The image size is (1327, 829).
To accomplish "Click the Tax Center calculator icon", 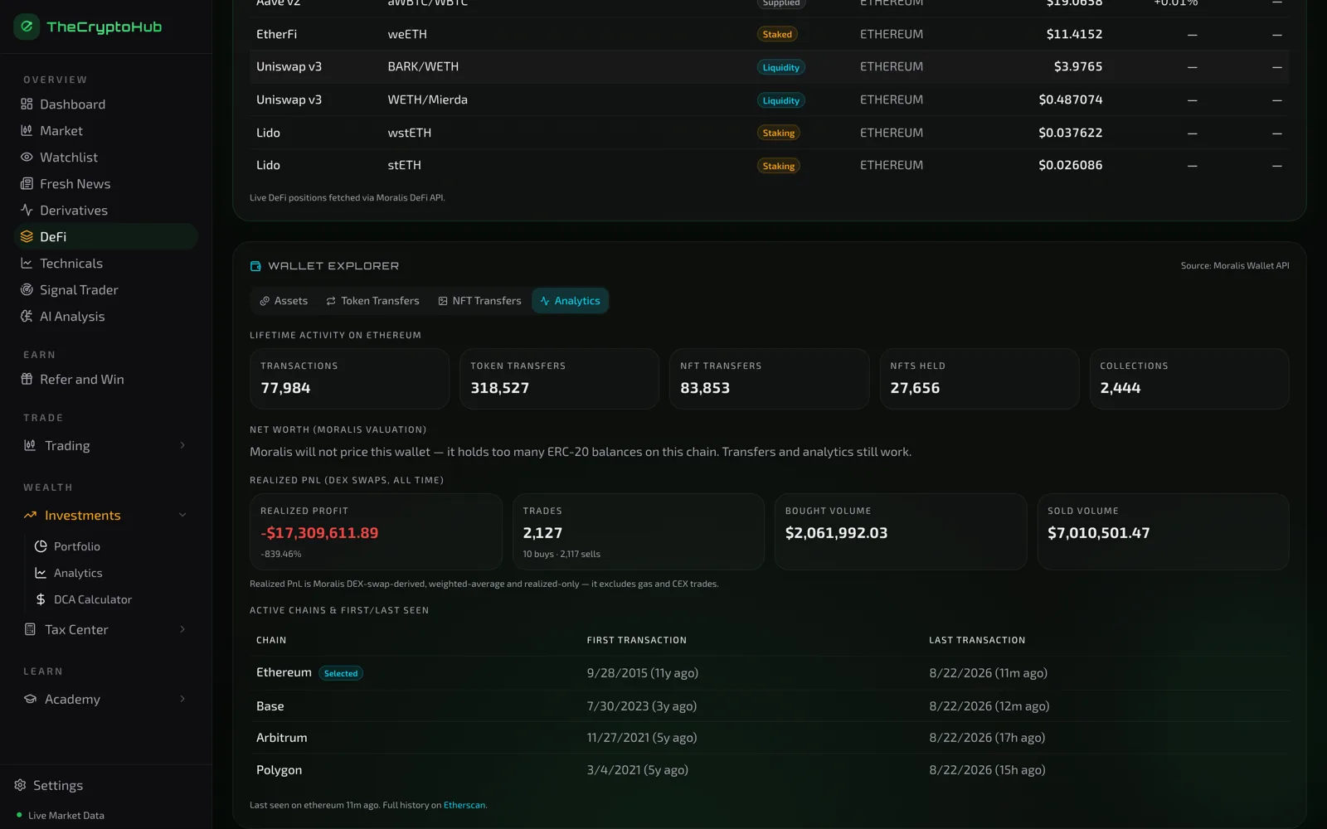I will [30, 630].
